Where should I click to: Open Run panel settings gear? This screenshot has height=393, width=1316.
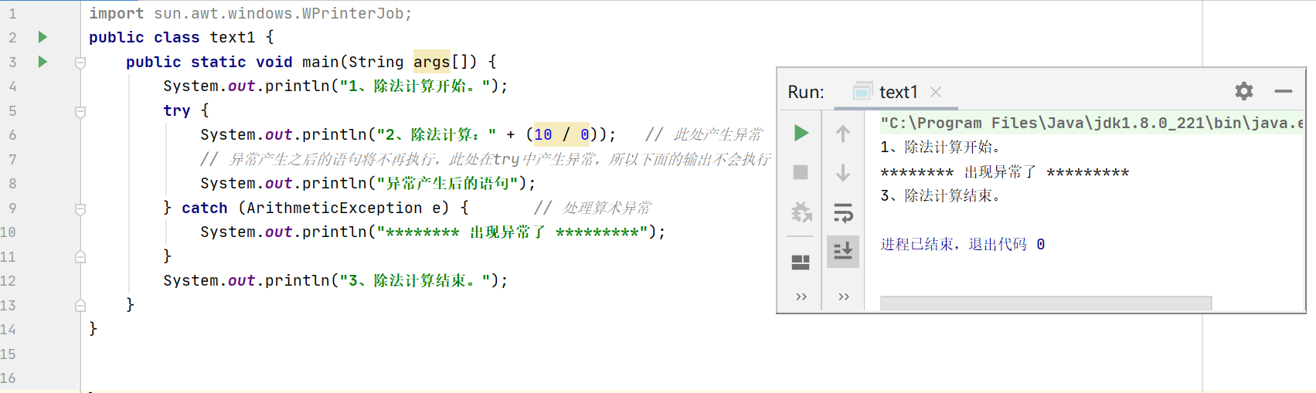[x=1244, y=91]
